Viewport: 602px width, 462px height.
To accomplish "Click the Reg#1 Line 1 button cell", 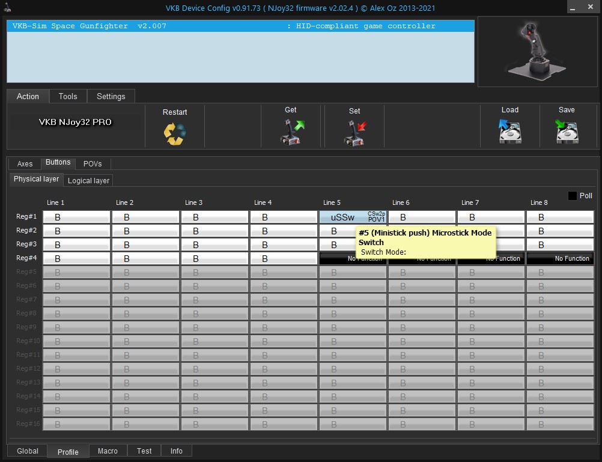I will tap(76, 217).
